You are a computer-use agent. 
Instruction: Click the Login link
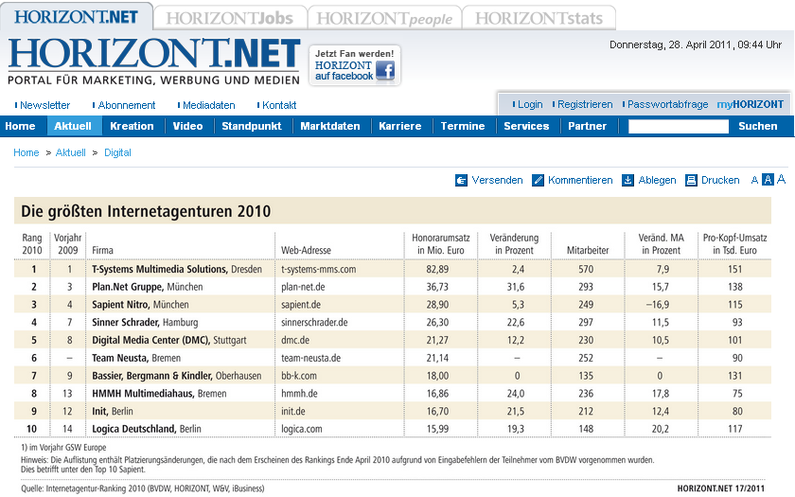[530, 104]
